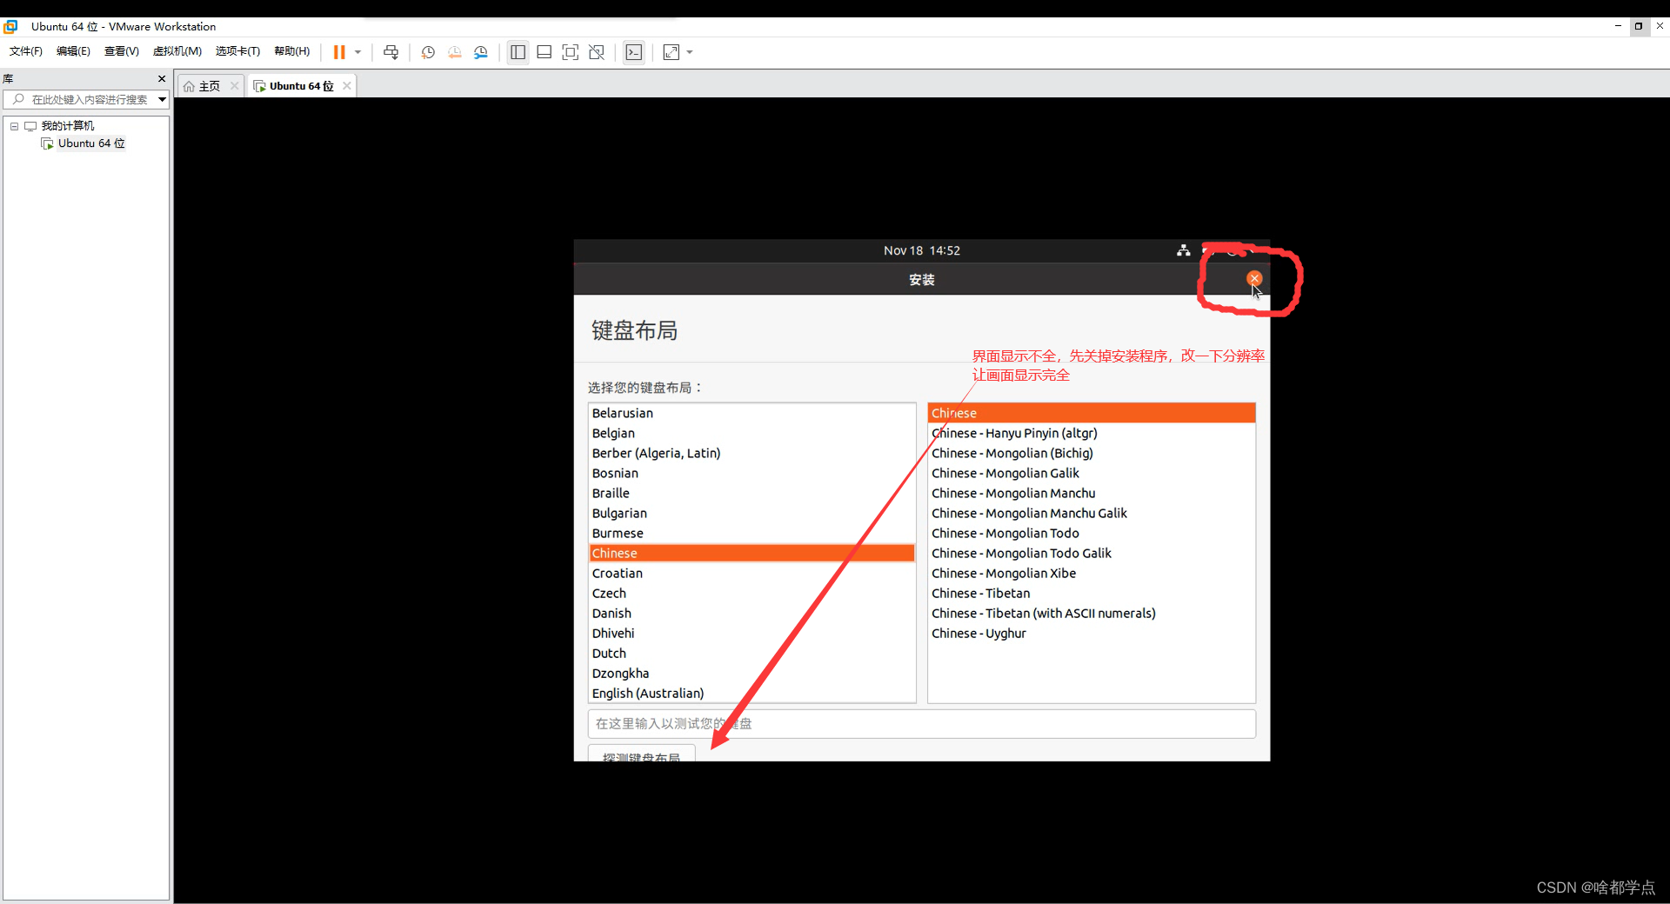
Task: Select Chinese - Hanyu Pinyin (altgr) variant
Action: (x=1092, y=433)
